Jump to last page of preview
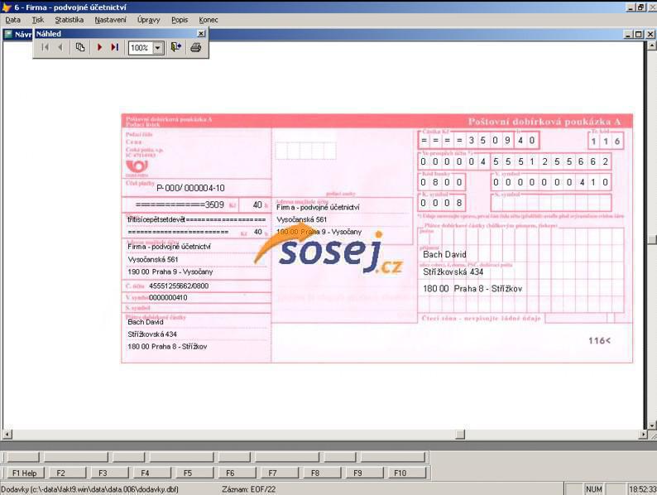The height and width of the screenshot is (495, 657). 114,47
